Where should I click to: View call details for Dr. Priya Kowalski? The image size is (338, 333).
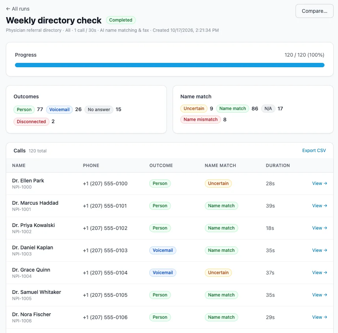click(320, 228)
